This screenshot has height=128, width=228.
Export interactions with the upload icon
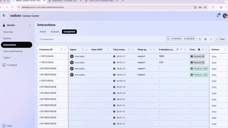tap(211, 39)
